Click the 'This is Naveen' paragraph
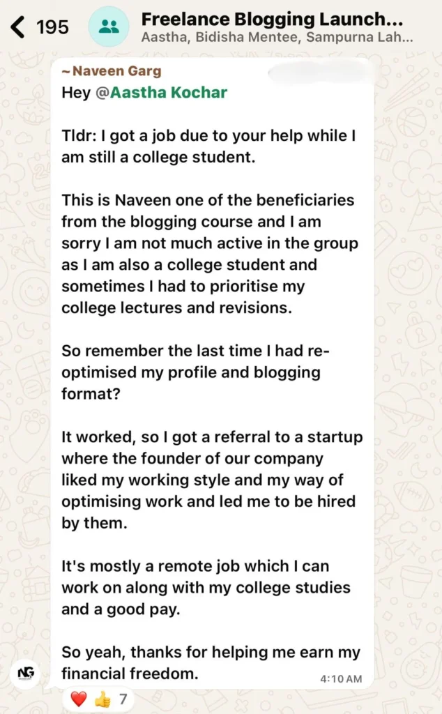Image resolution: width=442 pixels, height=714 pixels. tap(209, 254)
